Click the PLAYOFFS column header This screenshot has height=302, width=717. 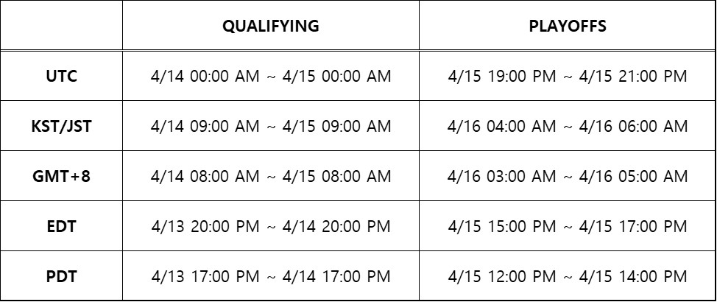click(567, 26)
